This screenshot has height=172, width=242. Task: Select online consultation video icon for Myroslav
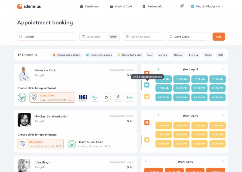[147, 85]
